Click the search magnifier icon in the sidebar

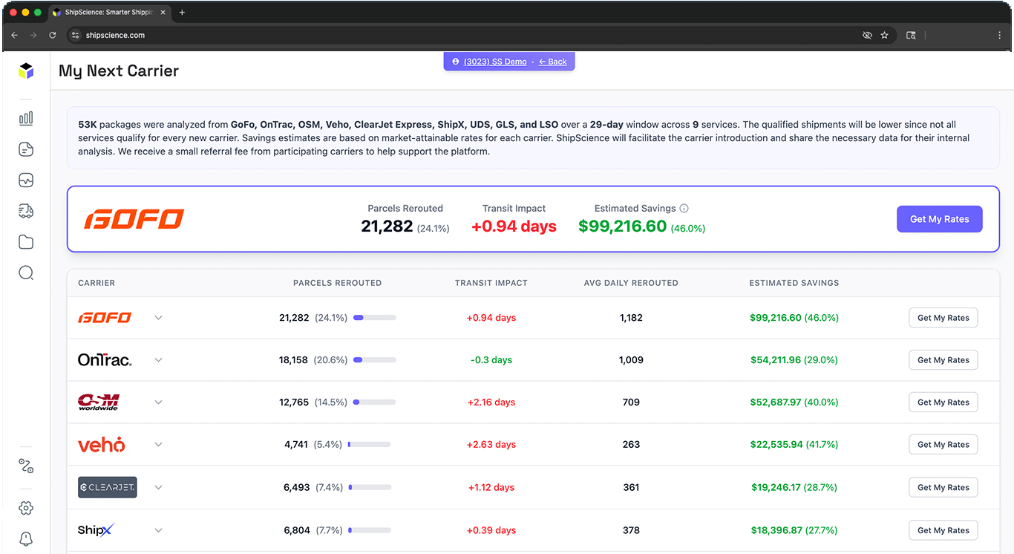[26, 273]
